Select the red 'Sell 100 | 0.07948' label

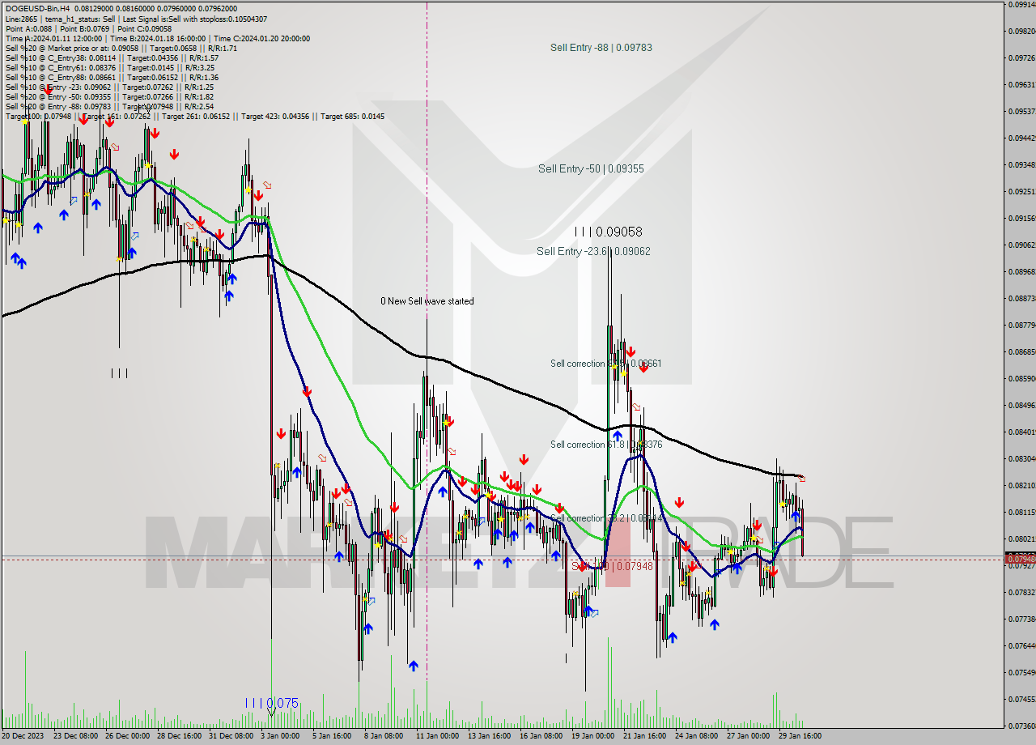[612, 566]
